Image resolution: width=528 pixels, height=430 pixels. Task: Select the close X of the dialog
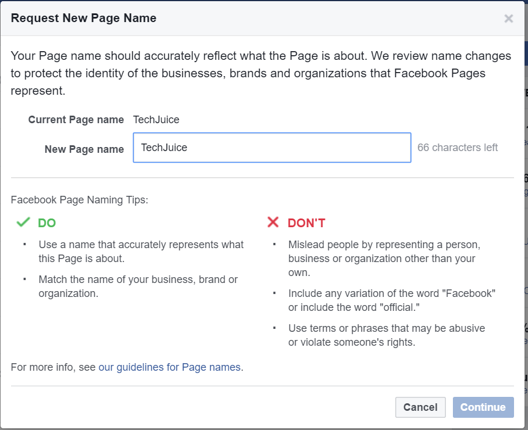pos(509,18)
